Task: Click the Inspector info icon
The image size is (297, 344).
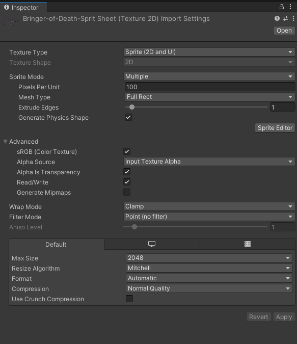Action: point(7,7)
